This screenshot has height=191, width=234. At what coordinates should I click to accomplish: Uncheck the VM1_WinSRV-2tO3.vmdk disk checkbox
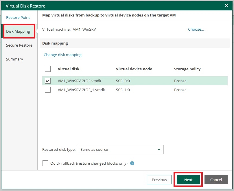click(48, 81)
